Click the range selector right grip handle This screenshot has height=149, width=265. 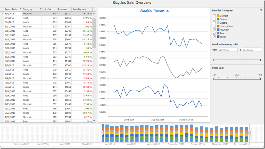point(249,133)
